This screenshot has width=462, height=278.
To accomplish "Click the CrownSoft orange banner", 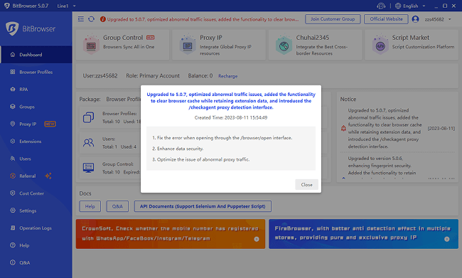I will pos(171,233).
